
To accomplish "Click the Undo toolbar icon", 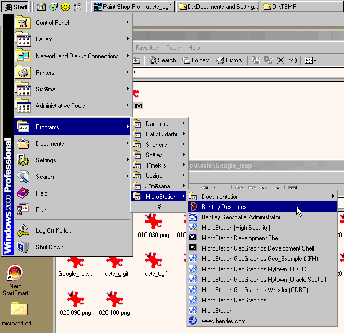I will pyautogui.click(x=293, y=60).
